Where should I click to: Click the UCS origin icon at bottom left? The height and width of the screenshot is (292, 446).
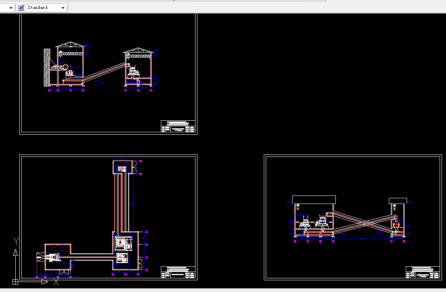(15, 282)
